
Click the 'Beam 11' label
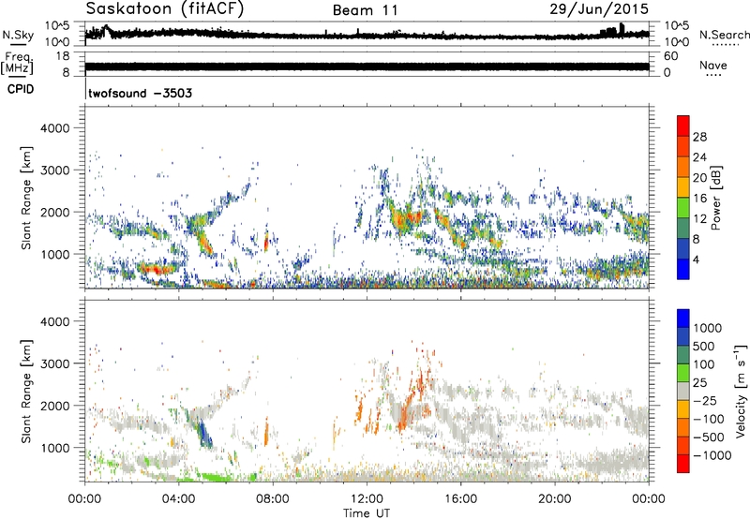pos(366,10)
